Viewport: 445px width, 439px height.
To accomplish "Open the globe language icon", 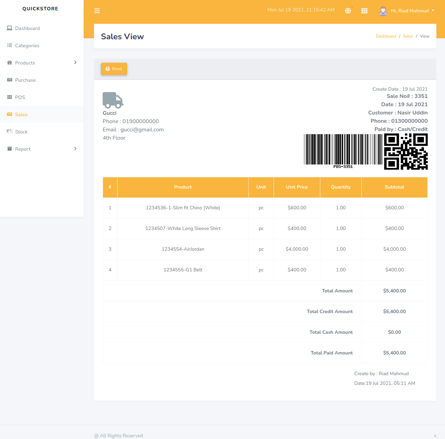I will 348,11.
